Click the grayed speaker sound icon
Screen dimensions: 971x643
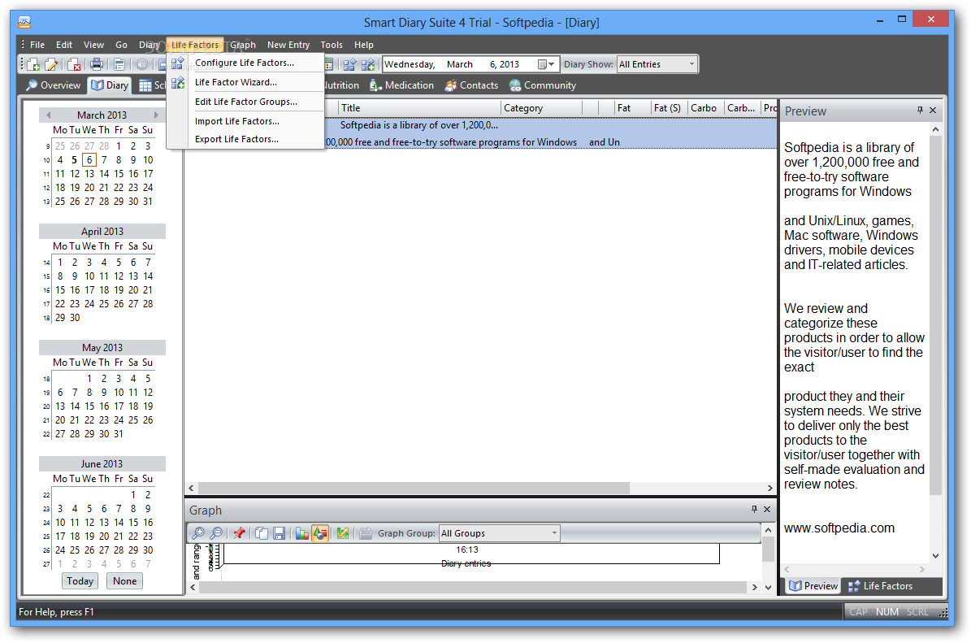(x=142, y=64)
